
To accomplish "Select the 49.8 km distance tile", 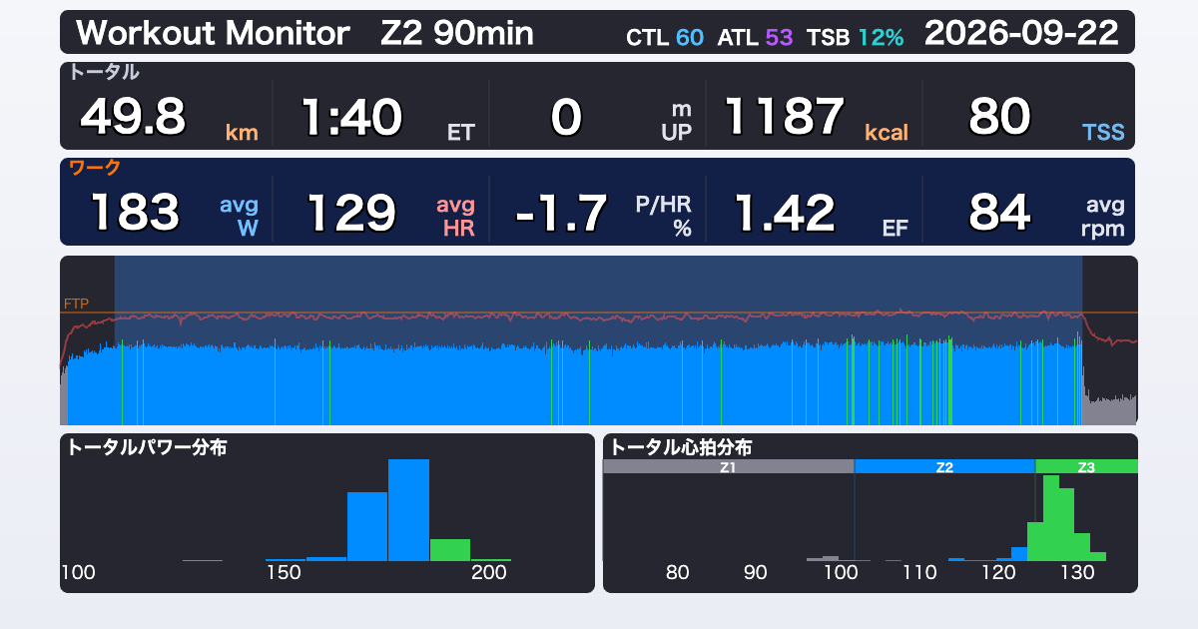I will coord(166,117).
